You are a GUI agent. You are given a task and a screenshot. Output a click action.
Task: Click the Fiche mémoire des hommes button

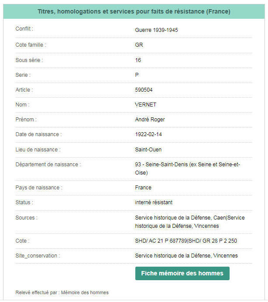(182, 273)
